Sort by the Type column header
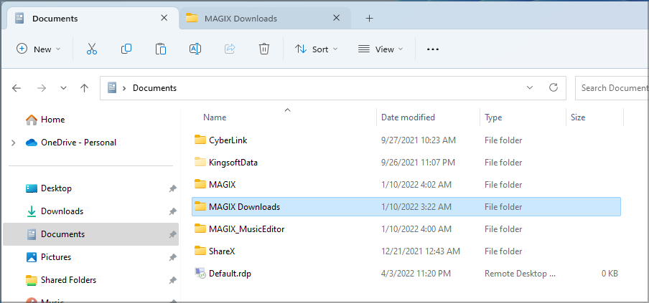The image size is (649, 303). tap(493, 117)
